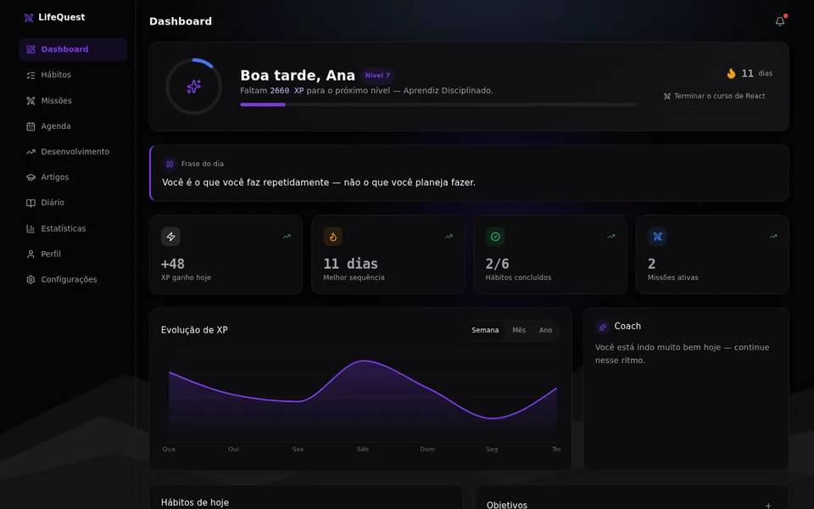Open the notifications bell
The height and width of the screenshot is (509, 814).
(780, 21)
